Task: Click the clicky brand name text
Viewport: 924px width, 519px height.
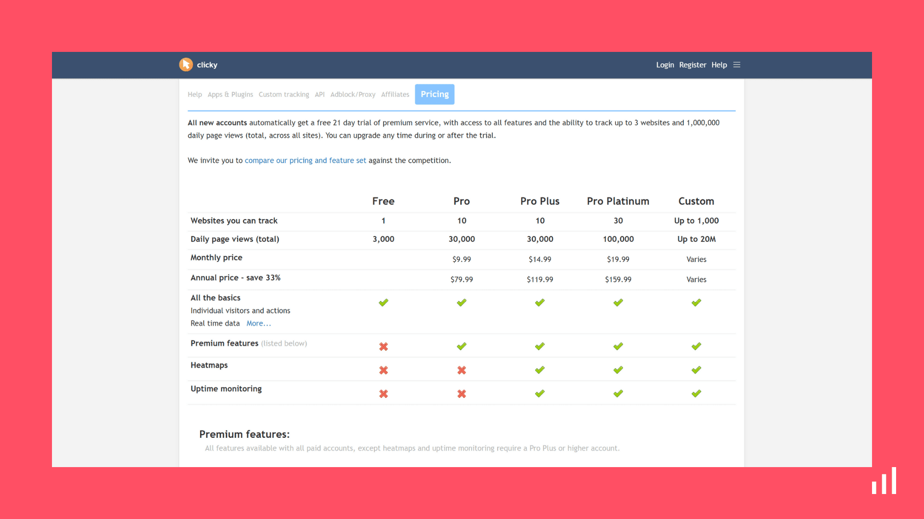Action: (207, 65)
